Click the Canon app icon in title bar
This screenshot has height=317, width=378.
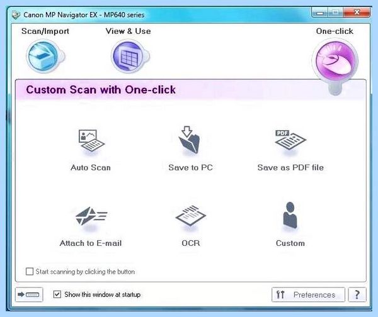click(x=16, y=14)
